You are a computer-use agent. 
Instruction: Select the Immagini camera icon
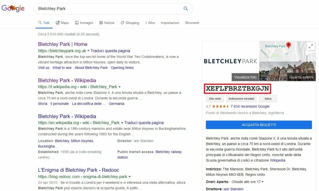point(77,23)
